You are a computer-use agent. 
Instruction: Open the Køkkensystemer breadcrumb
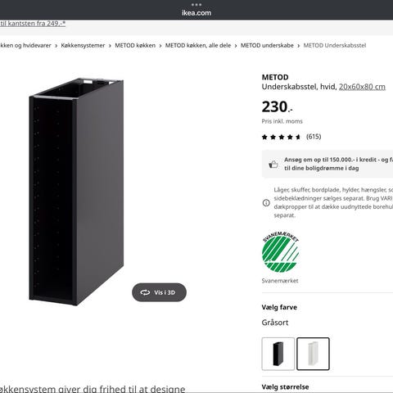[83, 46]
